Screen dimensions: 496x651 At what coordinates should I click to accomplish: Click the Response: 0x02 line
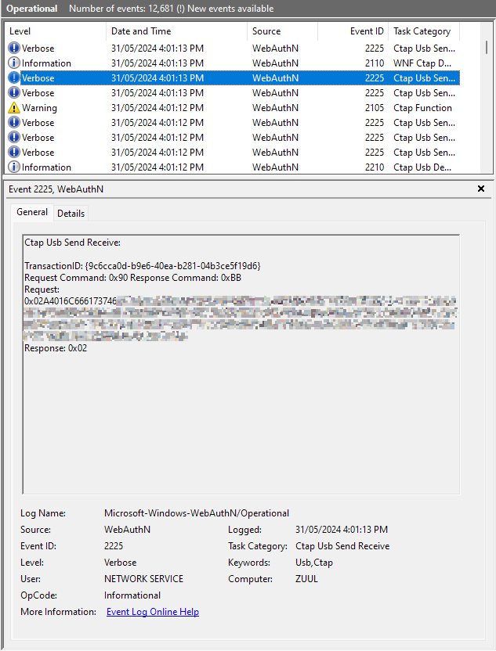click(56, 348)
